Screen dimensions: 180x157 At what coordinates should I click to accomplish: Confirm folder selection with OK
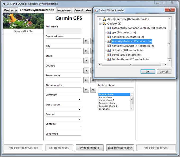click(x=148, y=72)
